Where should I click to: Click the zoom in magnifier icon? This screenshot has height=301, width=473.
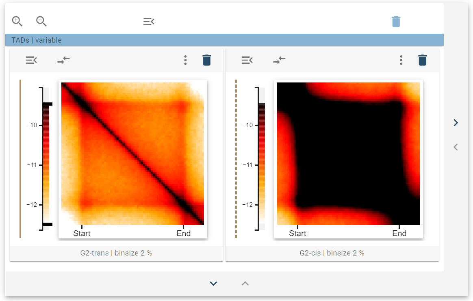pos(17,21)
